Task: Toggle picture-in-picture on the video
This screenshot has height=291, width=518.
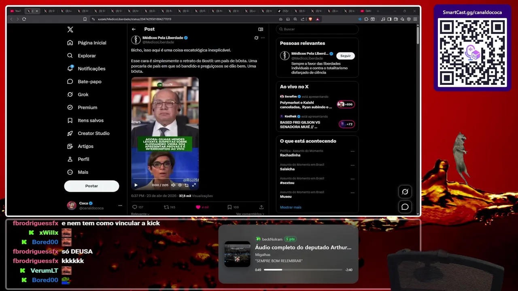Action: pyautogui.click(x=187, y=185)
